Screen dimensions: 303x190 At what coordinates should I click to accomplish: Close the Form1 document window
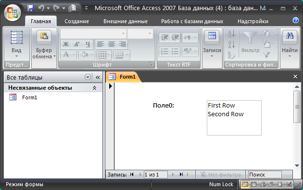(x=295, y=77)
